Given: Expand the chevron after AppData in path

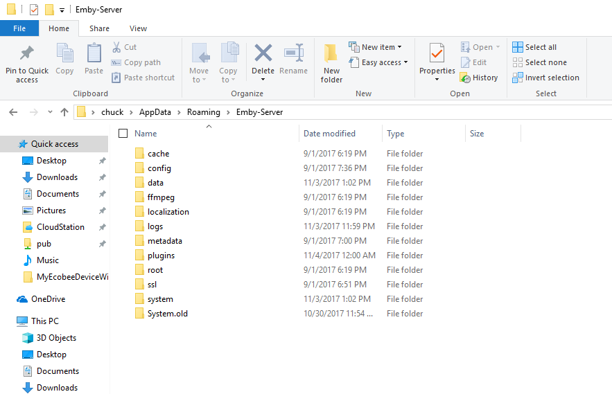Looking at the screenshot, I should [x=179, y=112].
